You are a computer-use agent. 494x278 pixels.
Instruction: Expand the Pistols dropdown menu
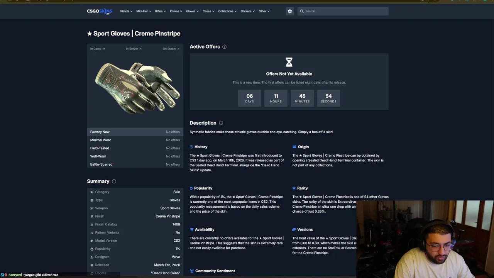click(x=126, y=11)
